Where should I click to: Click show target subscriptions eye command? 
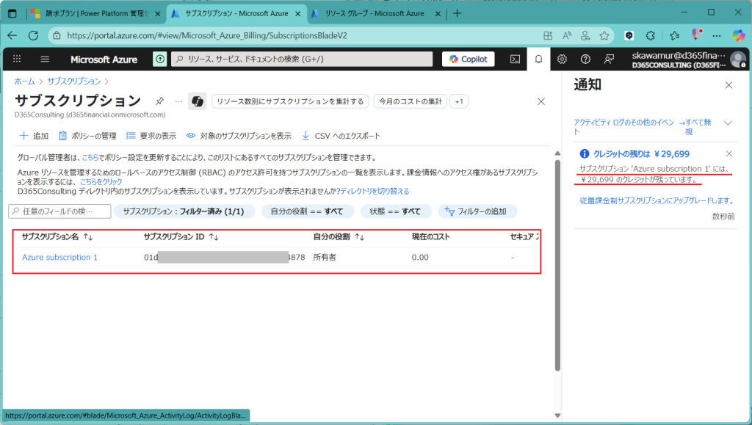click(x=239, y=136)
